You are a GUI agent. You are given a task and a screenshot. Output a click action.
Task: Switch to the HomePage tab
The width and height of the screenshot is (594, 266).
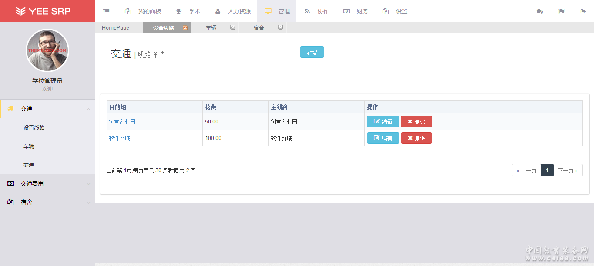(x=115, y=28)
